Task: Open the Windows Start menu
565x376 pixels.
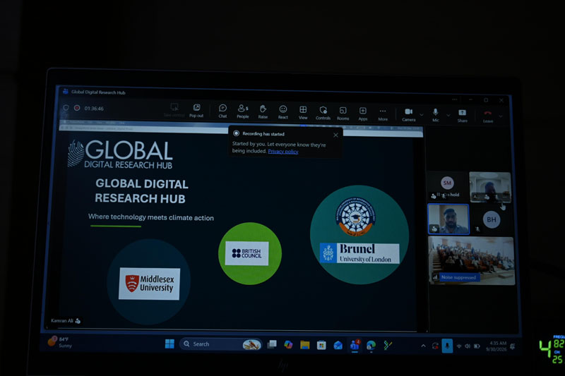Action: (169, 344)
